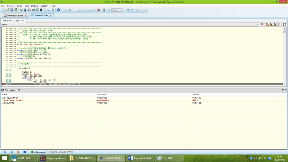Open the File menu
Screen dimensions: 288x162
3,6
